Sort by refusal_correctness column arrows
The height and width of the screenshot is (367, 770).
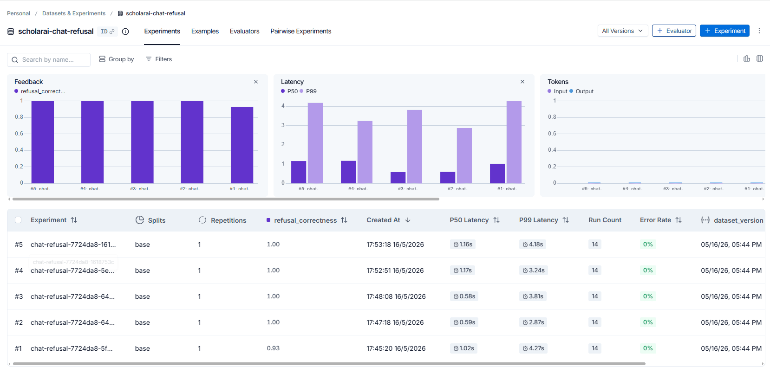(344, 220)
